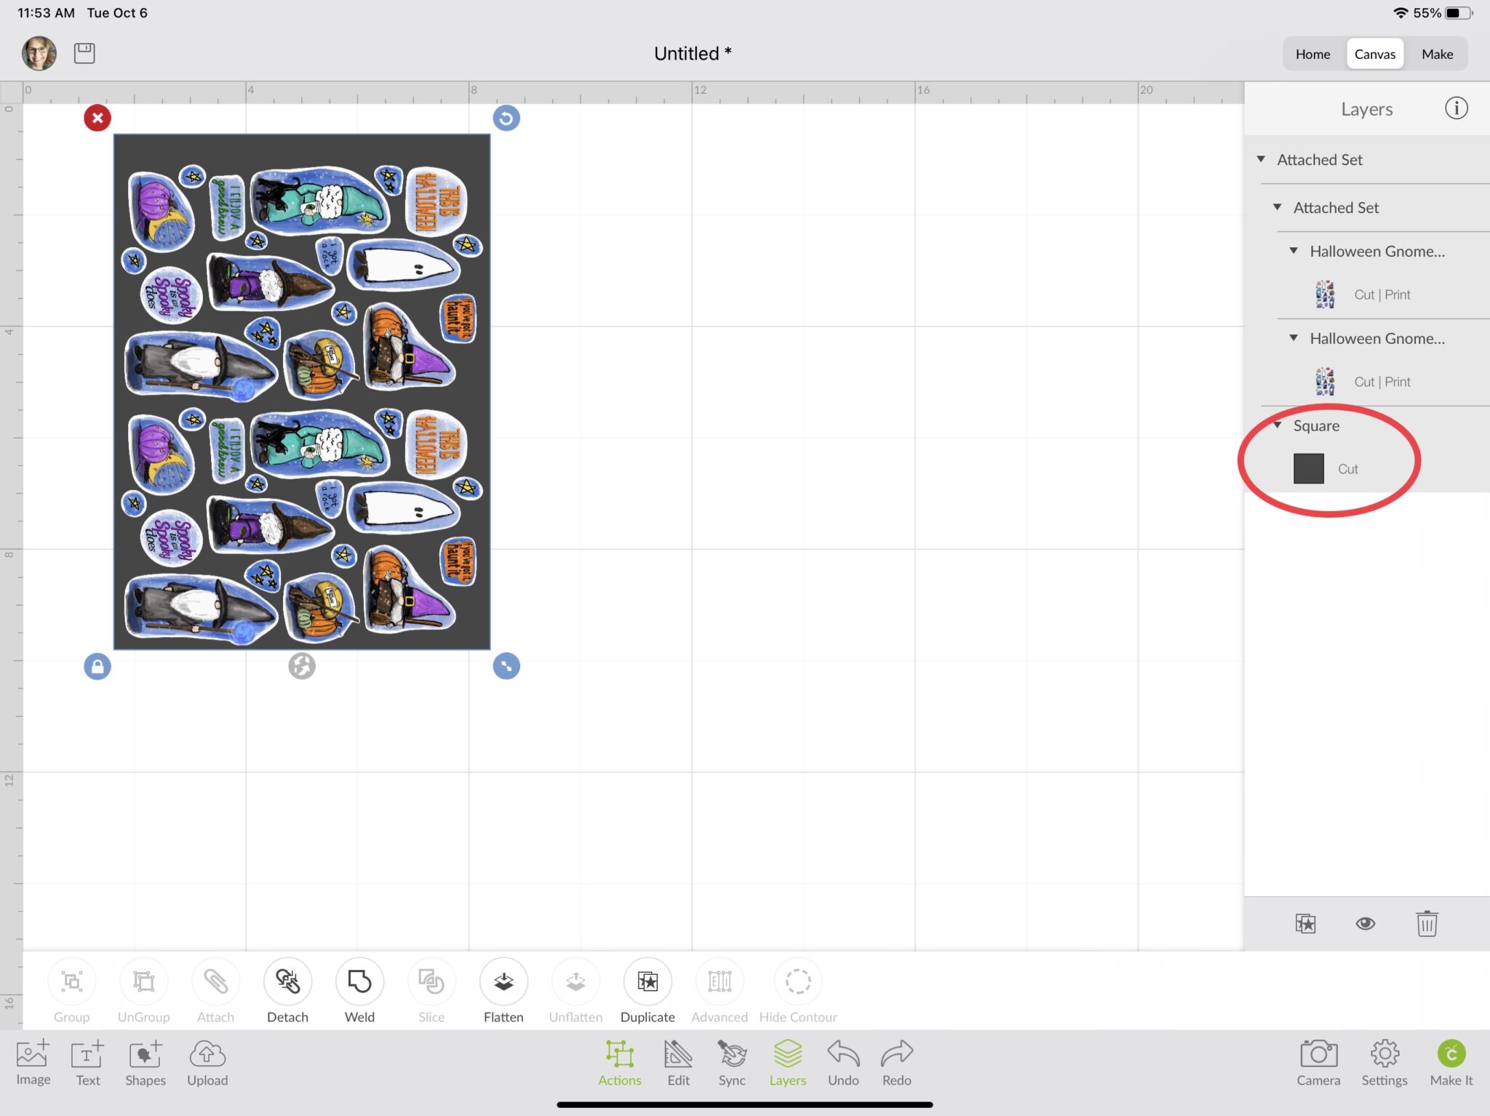Open the Settings gear
This screenshot has height=1116, width=1490.
click(1385, 1063)
